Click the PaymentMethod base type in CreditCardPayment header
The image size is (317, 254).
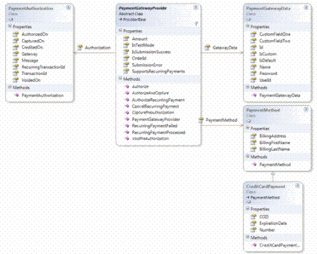click(265, 197)
